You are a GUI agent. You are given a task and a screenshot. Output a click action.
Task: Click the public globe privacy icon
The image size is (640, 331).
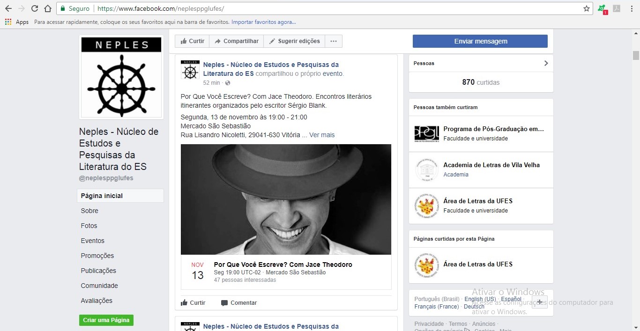[x=228, y=83]
